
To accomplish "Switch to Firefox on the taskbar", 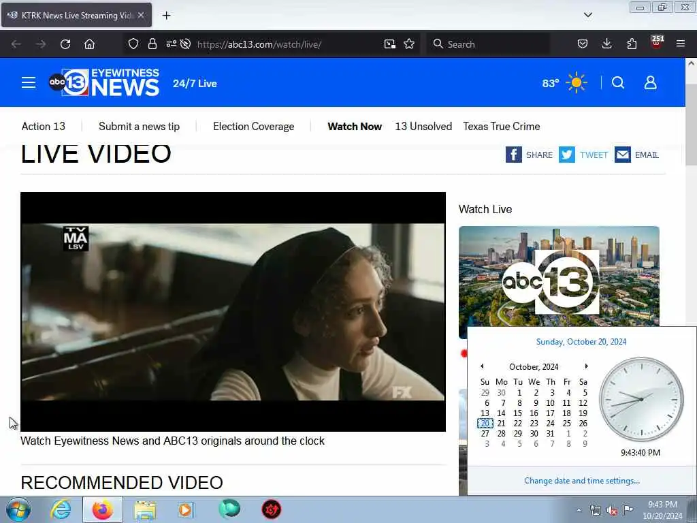I will click(x=102, y=509).
